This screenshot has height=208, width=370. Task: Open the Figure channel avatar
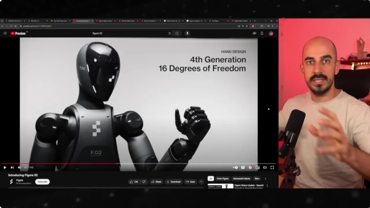11,182
